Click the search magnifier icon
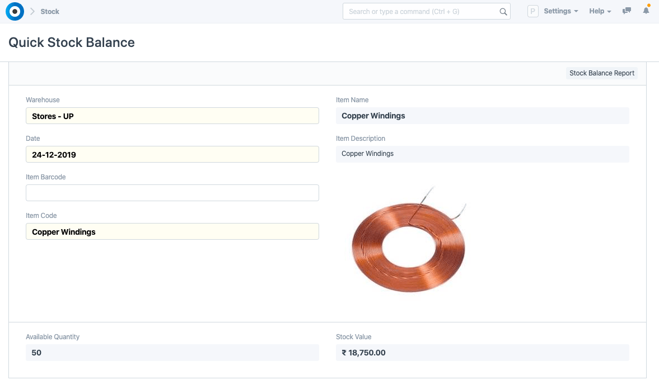Viewport: 659px width, 380px height. [x=503, y=12]
